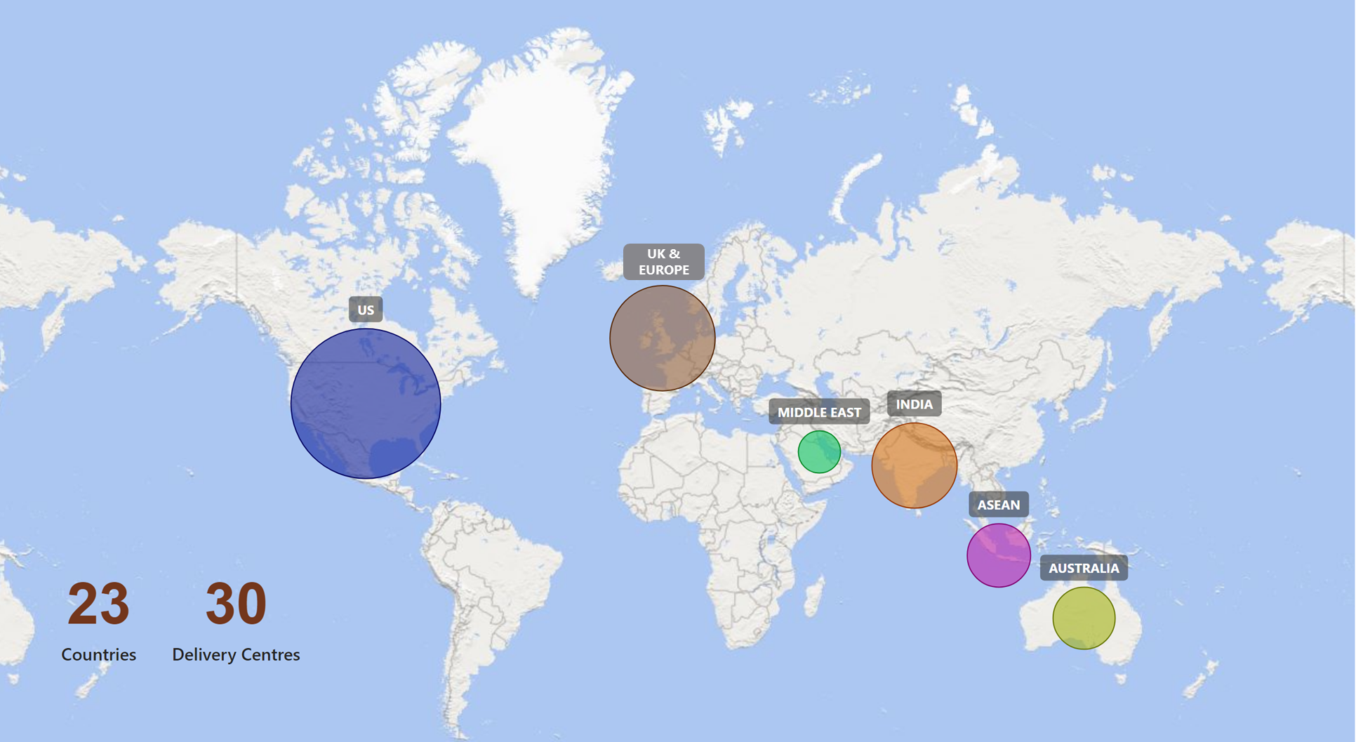Select the Countries caption text
Viewport: 1356px width, 742px height.
point(98,654)
